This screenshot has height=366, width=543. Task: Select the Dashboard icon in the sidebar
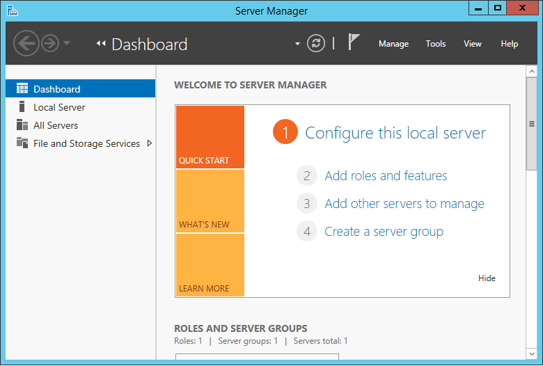(x=22, y=89)
